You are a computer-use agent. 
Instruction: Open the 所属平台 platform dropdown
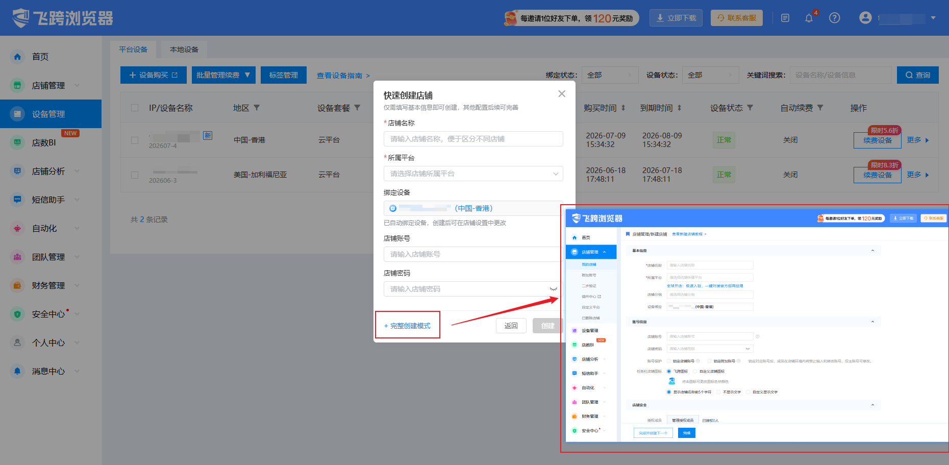(x=473, y=174)
